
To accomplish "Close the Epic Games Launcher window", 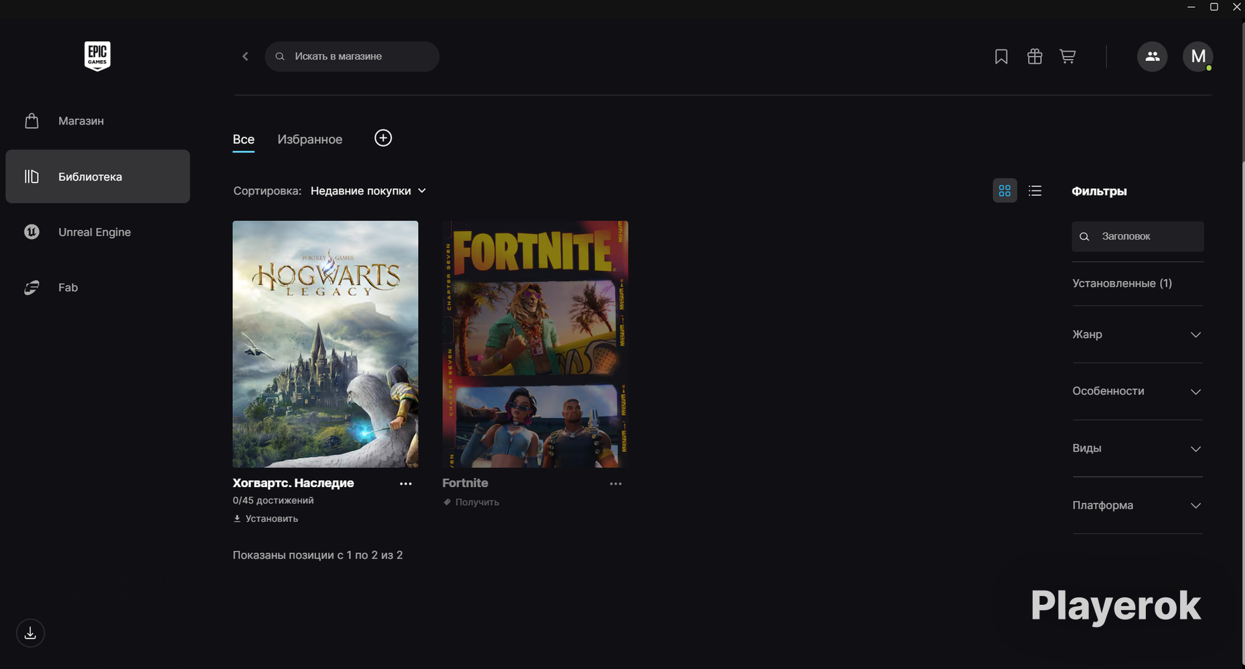I will [1236, 7].
